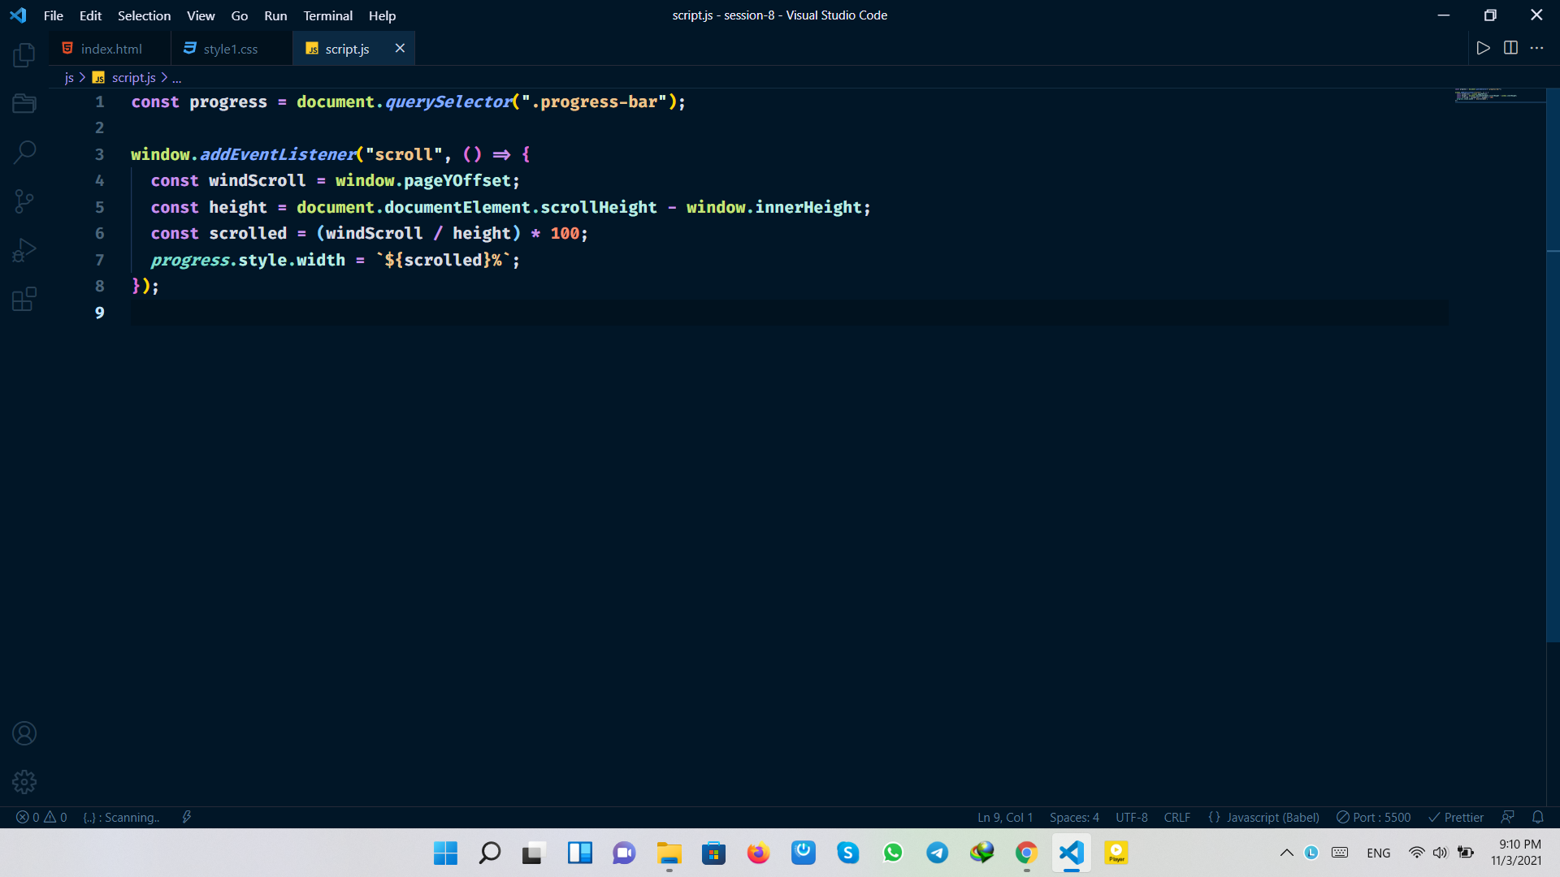Split the editor to the right
This screenshot has height=877, width=1560.
(1510, 48)
